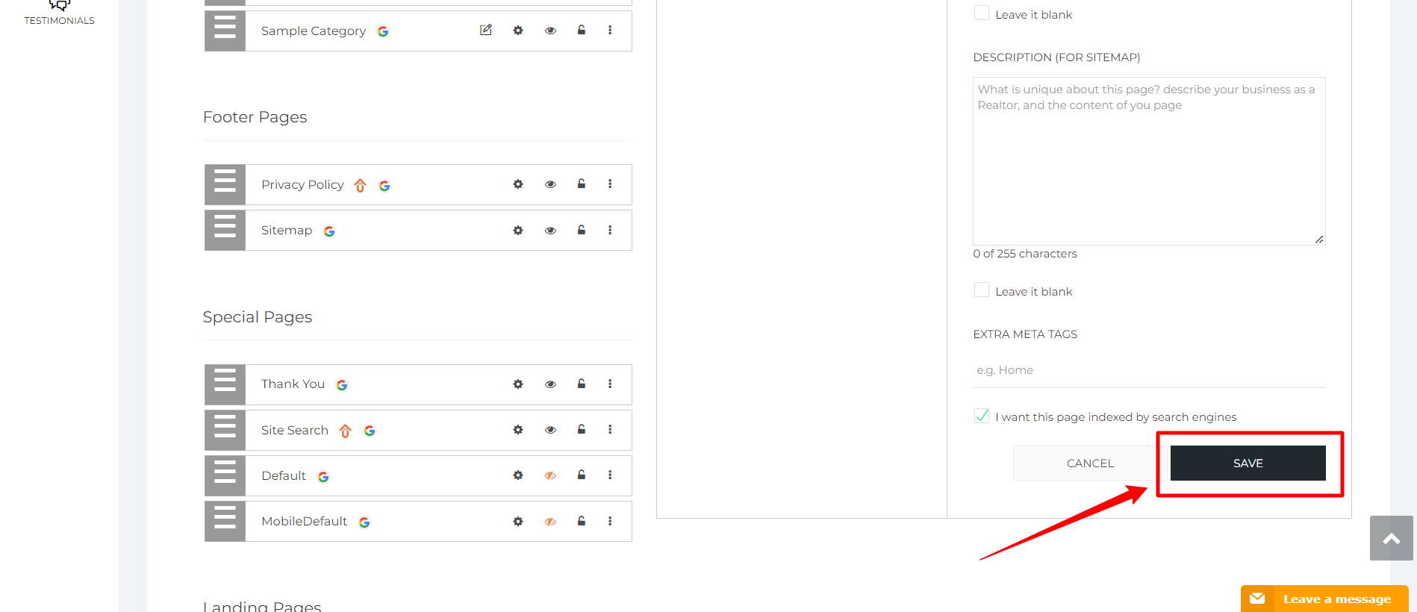The height and width of the screenshot is (612, 1417).
Task: Open more options menu for Sample Category
Action: click(610, 30)
